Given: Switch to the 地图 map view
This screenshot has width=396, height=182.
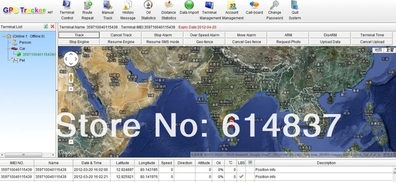Looking at the screenshot, I should 378,50.
